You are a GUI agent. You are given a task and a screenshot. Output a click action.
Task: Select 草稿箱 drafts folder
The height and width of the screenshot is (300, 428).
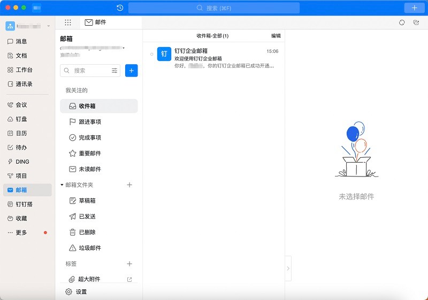click(87, 201)
